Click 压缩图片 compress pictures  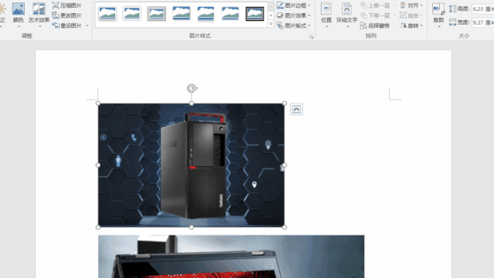coord(66,5)
